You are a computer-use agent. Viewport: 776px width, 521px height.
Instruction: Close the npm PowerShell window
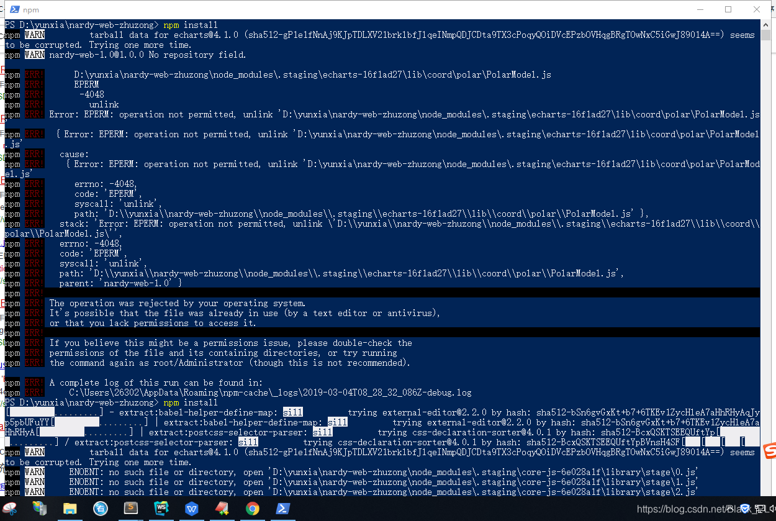pos(757,10)
